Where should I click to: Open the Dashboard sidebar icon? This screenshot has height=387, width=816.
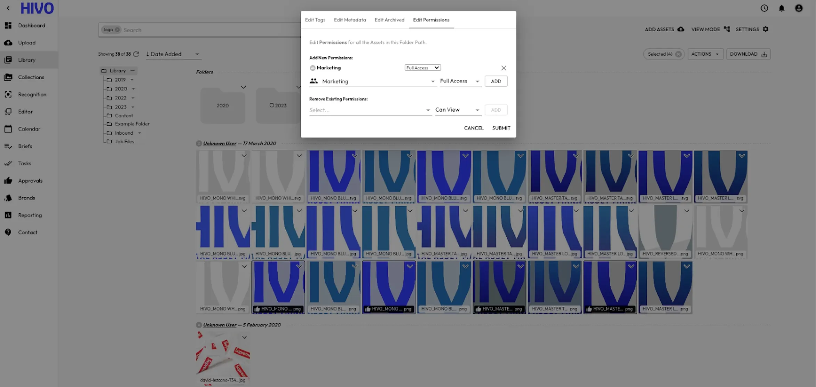[x=8, y=25]
